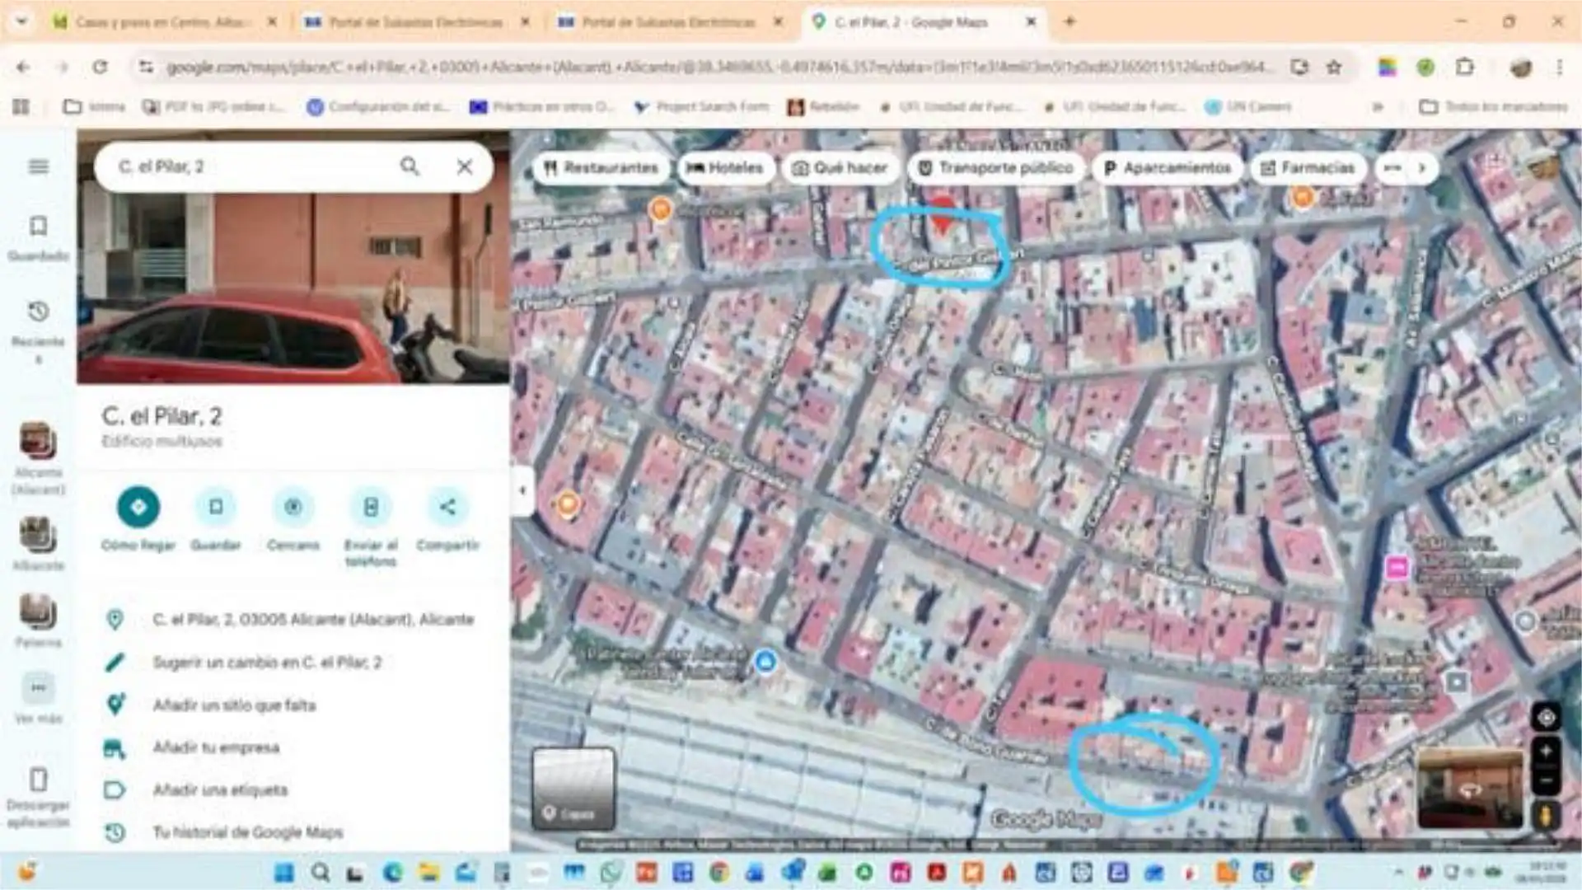Open Sugerir un cambio en C. el Pilar

point(268,662)
